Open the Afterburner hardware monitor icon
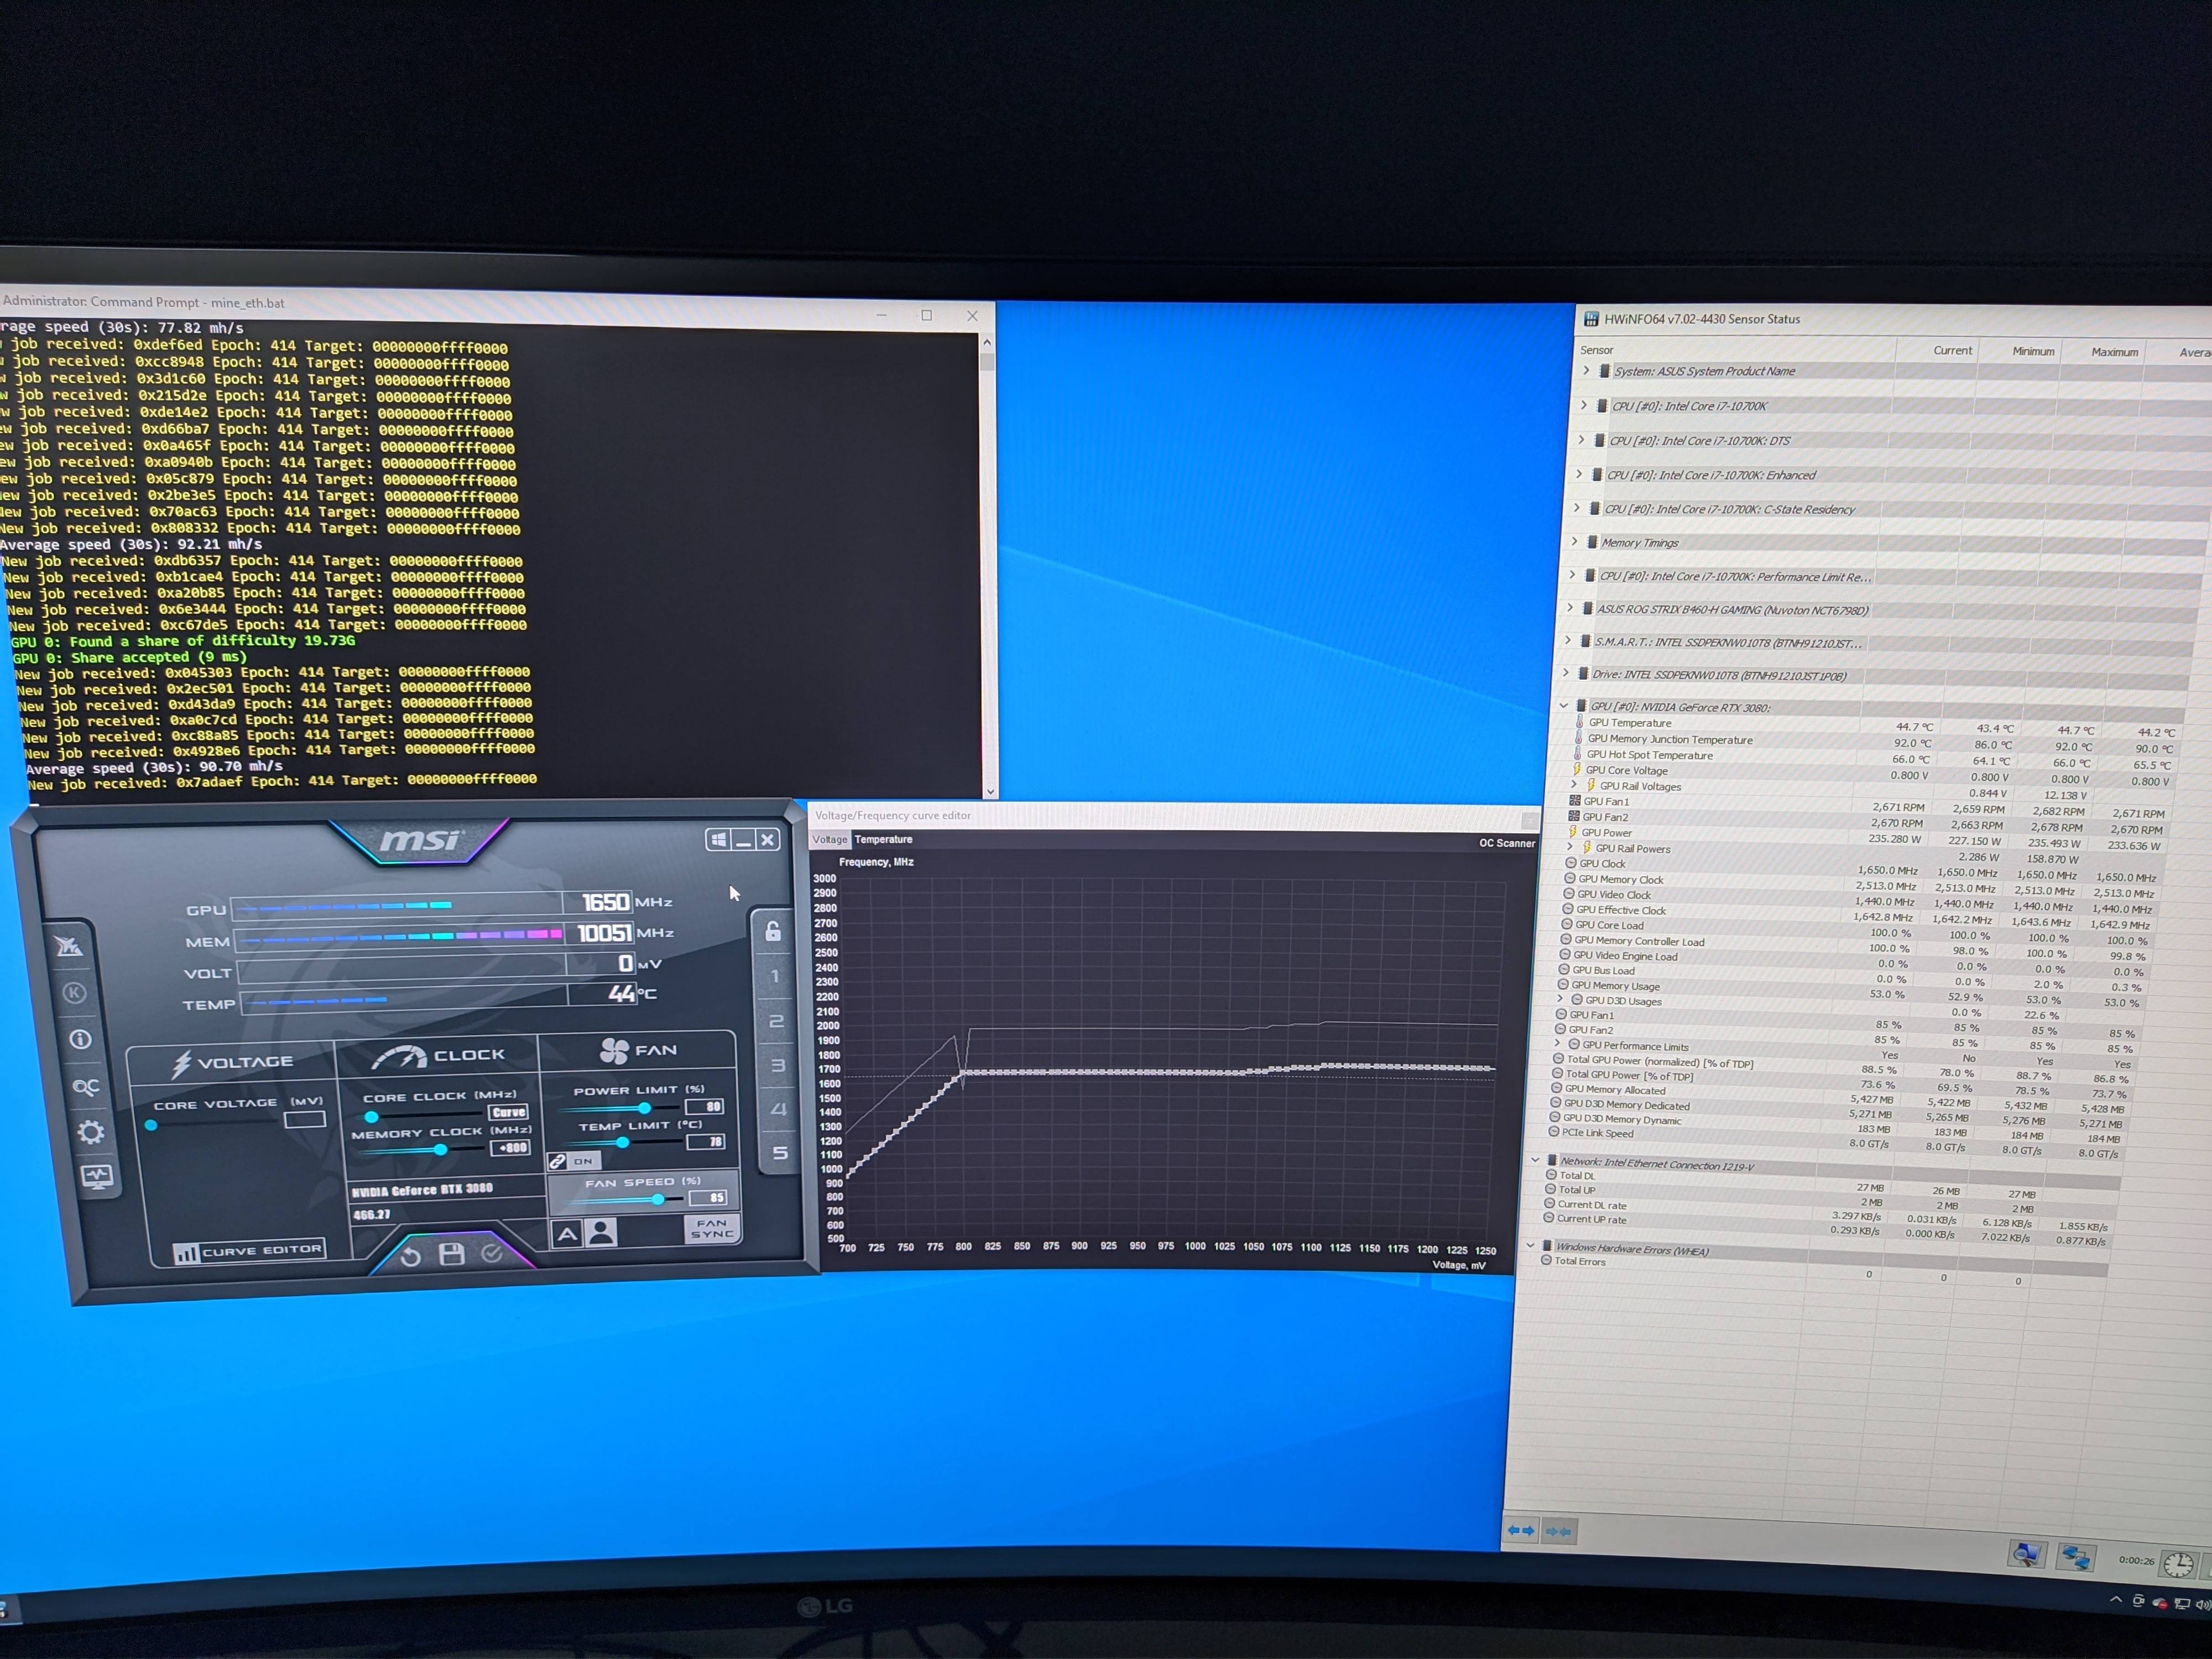This screenshot has height=1659, width=2212. click(97, 1176)
